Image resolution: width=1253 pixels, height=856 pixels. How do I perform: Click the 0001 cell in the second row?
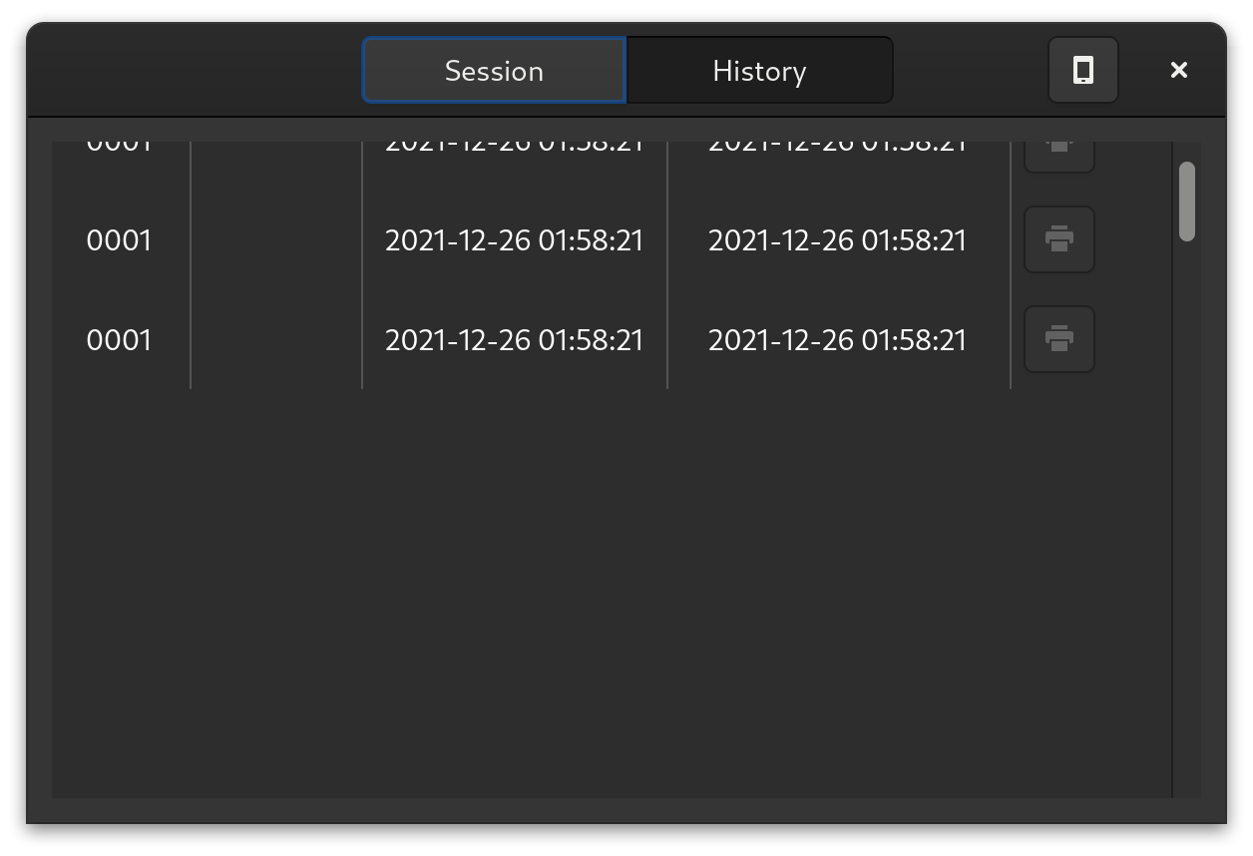coord(119,239)
